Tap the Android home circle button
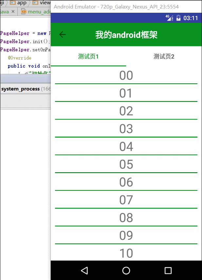Image resolution: width=202 pixels, height=280 pixels. click(x=126, y=270)
